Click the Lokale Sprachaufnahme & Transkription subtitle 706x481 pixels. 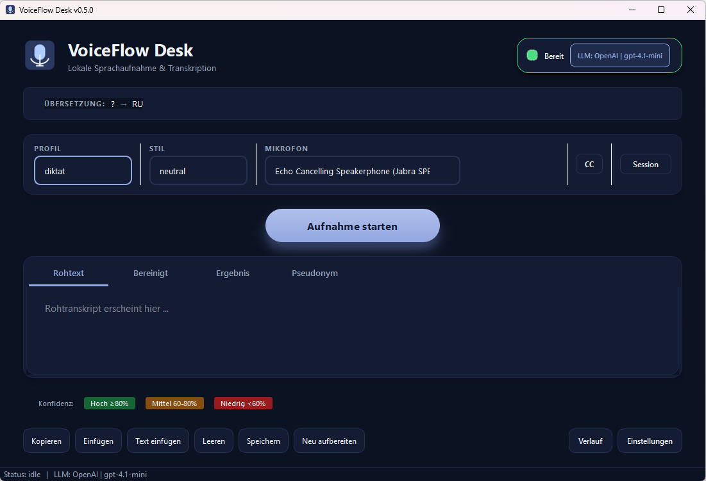click(x=142, y=69)
